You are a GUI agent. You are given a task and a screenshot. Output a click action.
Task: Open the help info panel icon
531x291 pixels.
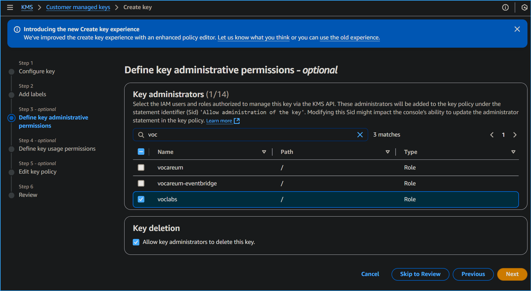click(x=505, y=7)
